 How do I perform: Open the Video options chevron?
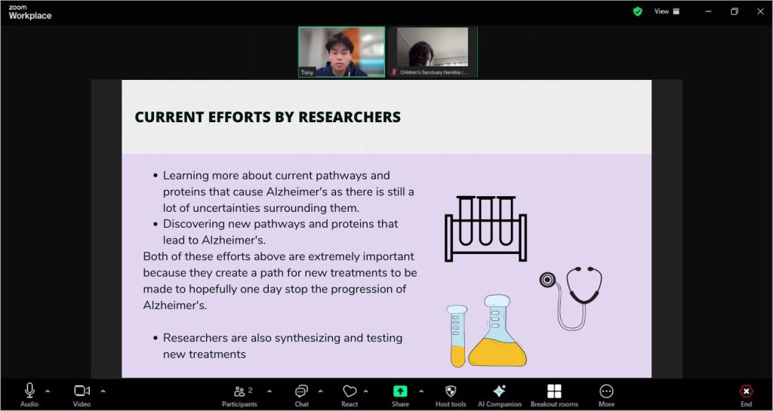103,391
